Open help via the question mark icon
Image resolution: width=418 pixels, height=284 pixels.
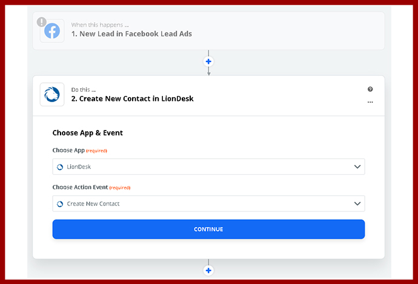click(370, 89)
